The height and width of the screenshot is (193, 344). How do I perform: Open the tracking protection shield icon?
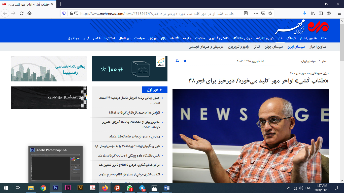tap(64, 13)
